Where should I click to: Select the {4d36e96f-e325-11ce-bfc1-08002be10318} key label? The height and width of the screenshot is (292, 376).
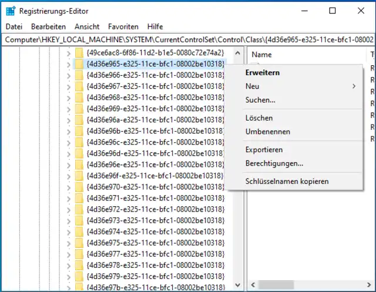[x=155, y=176]
